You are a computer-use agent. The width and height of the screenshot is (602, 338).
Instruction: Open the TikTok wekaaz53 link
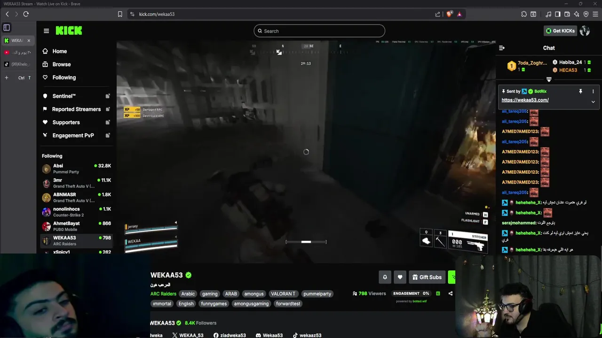pos(307,335)
